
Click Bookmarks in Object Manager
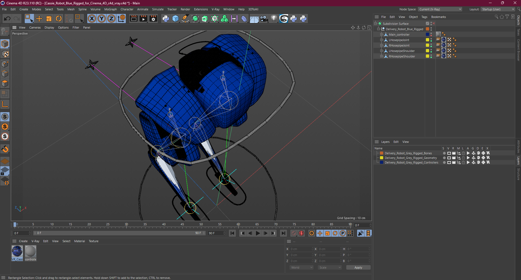point(438,17)
